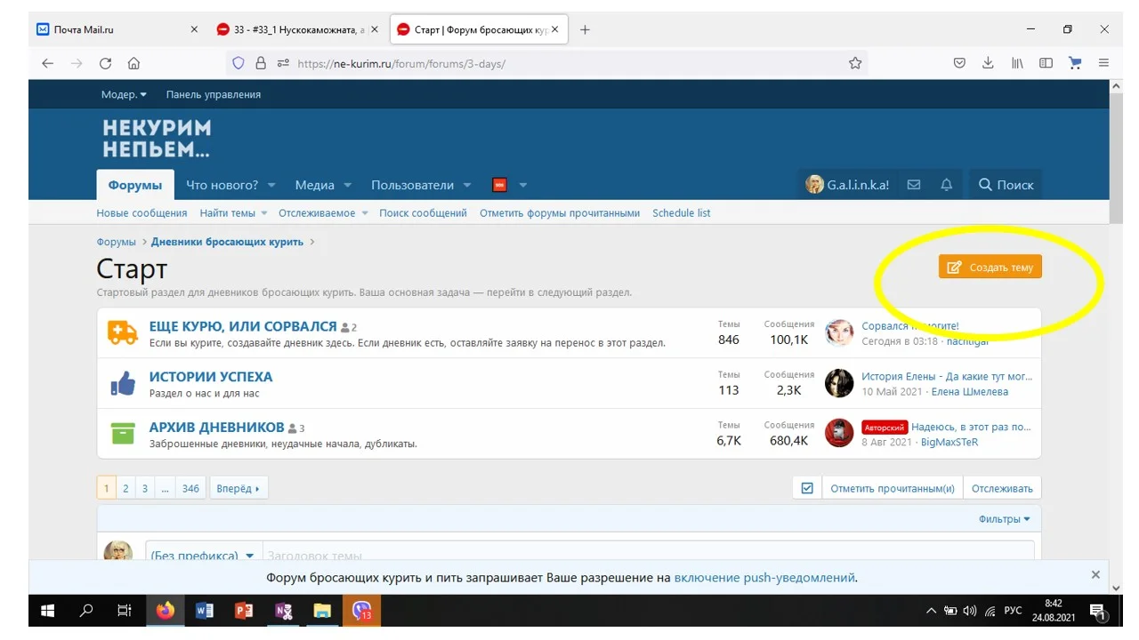Tick the checkbox next to Отметить прочитанным(и)
This screenshot has height=640, width=1139.
click(x=806, y=487)
